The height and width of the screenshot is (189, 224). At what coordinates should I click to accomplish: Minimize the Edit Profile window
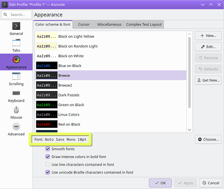[203, 5]
